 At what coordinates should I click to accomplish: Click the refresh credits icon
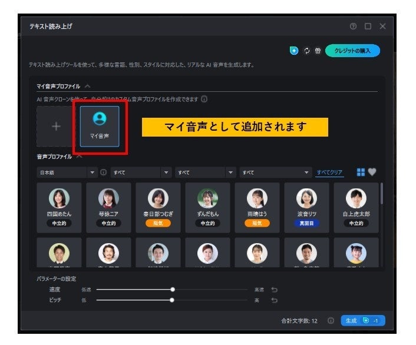coord(306,51)
